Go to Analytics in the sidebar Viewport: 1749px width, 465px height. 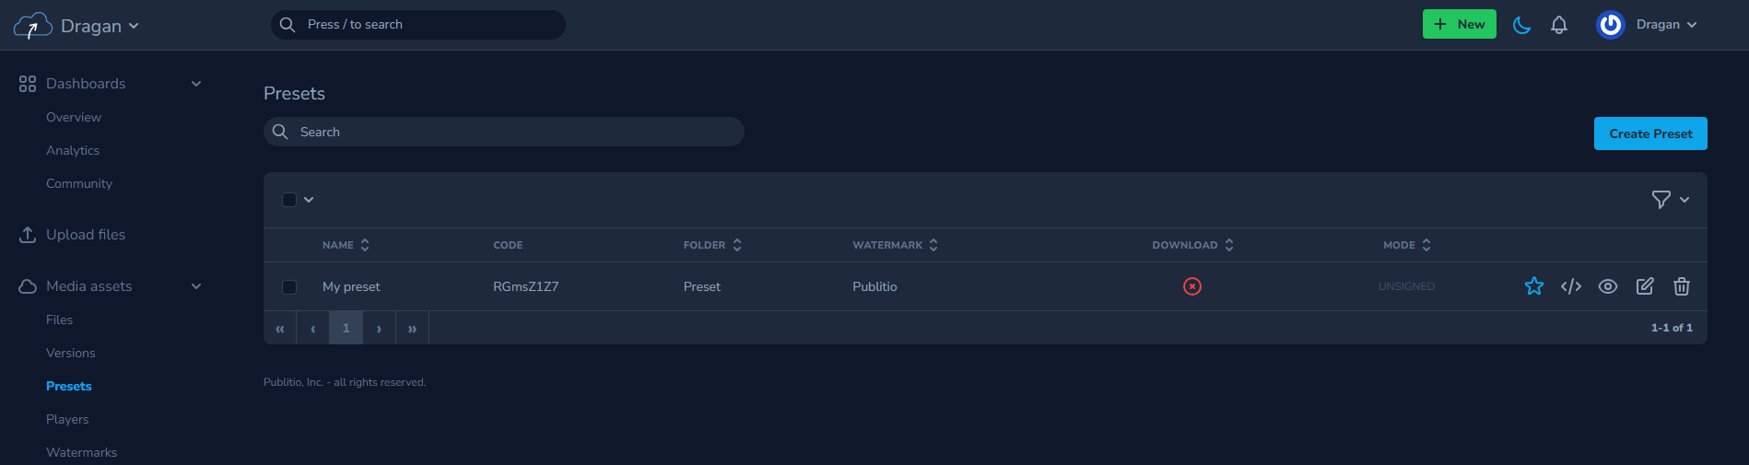click(73, 150)
